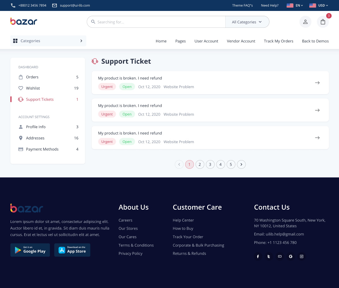The height and width of the screenshot is (288, 339).
Task: Click the Facebook icon in footer
Action: point(258,256)
